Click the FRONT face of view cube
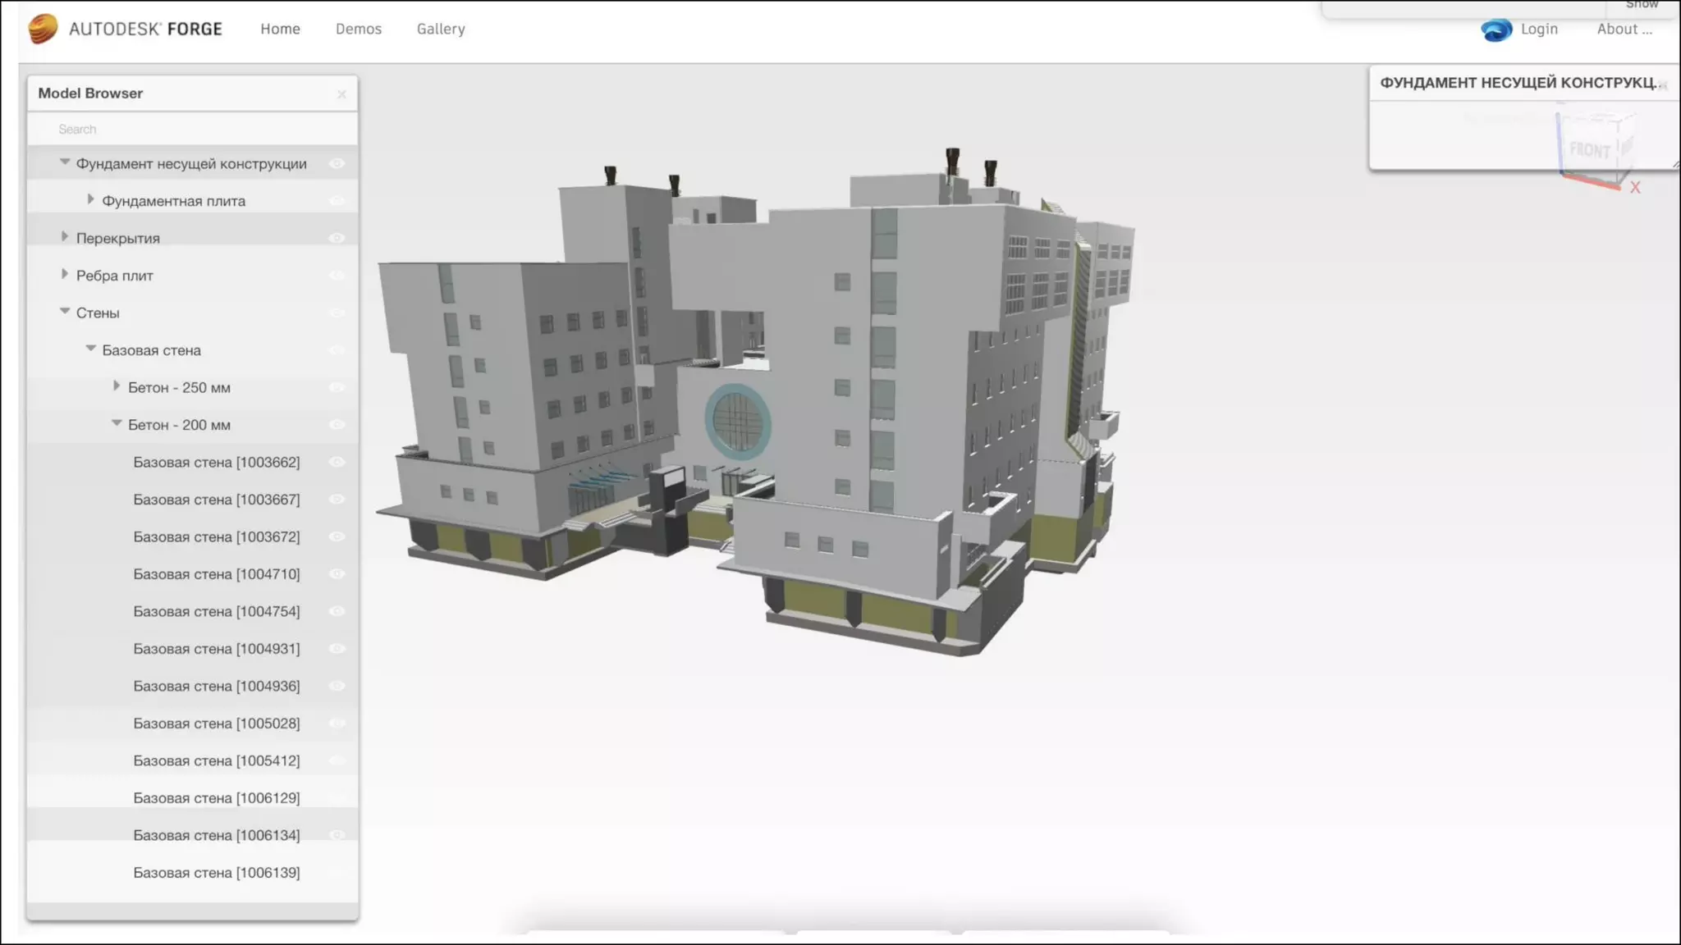The image size is (1681, 945). coord(1589,149)
